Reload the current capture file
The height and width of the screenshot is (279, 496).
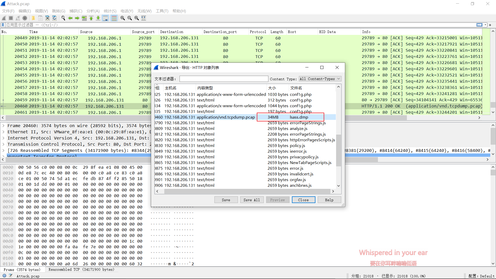tap(55, 18)
